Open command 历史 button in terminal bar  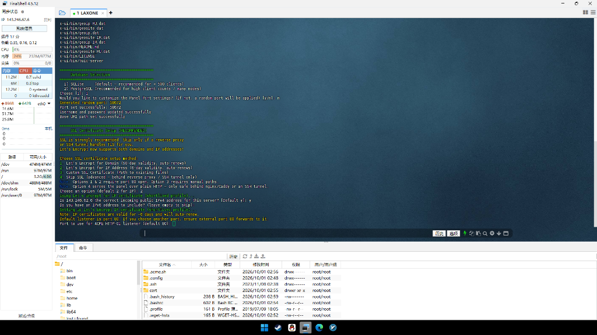439,234
